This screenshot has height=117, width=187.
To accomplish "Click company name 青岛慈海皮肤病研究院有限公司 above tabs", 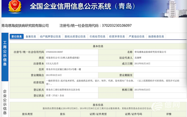I will [x=25, y=26].
